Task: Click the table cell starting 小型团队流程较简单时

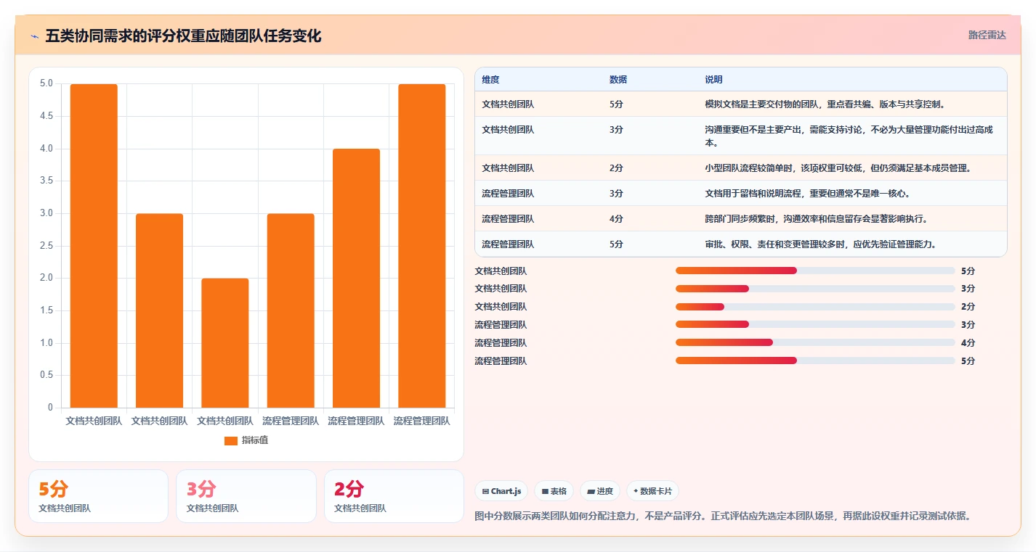Action: coord(852,168)
